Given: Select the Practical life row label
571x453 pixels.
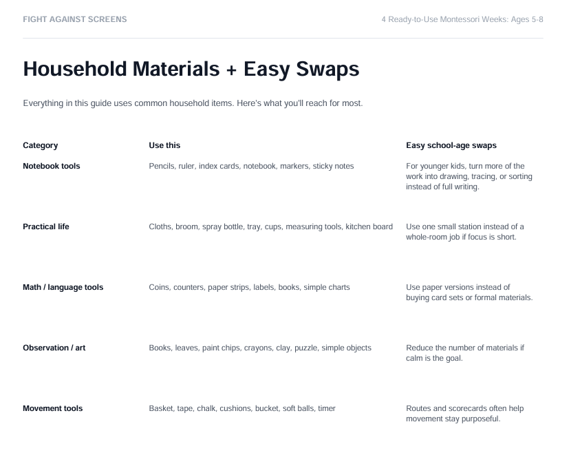Looking at the screenshot, I should [x=46, y=226].
